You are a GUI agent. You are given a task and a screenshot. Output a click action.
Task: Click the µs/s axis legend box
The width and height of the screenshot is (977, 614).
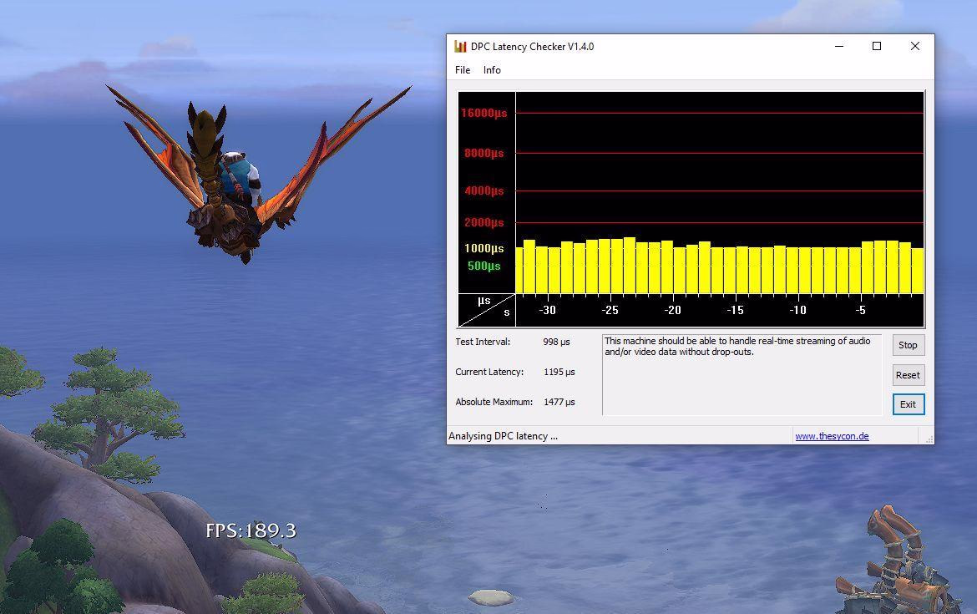[x=487, y=309]
